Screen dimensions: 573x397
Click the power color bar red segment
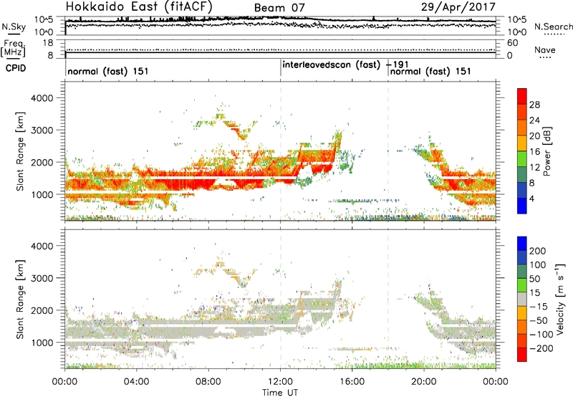click(x=522, y=96)
